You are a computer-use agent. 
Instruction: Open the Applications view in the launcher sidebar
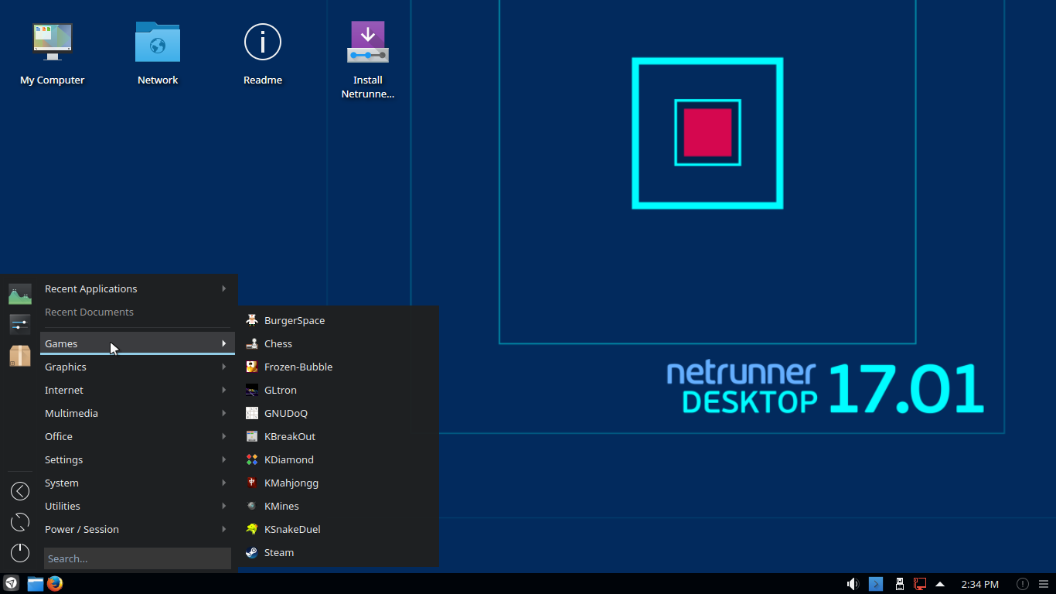tap(19, 294)
